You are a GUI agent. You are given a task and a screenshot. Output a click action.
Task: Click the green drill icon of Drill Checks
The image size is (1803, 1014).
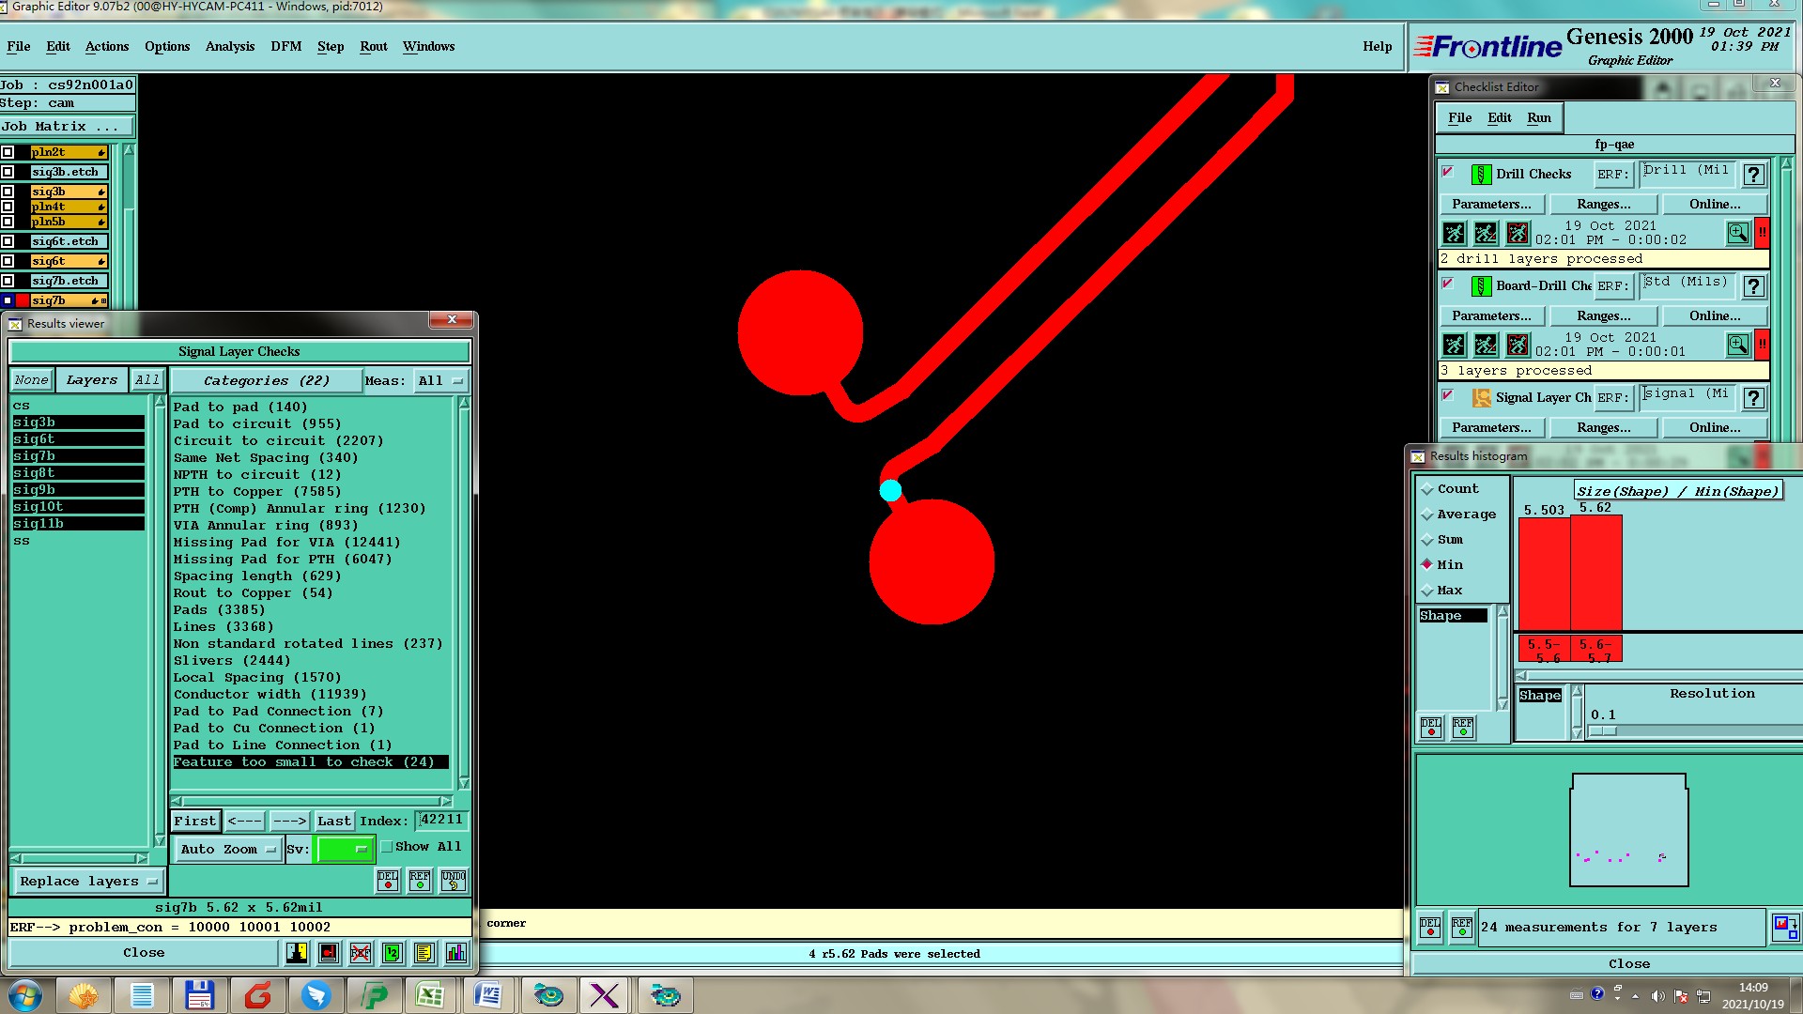1481,175
